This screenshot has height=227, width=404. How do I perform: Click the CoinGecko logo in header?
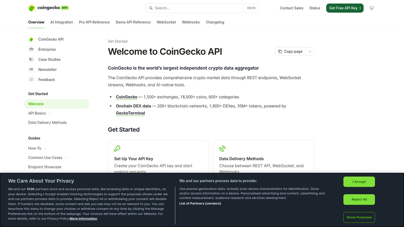pos(48,8)
